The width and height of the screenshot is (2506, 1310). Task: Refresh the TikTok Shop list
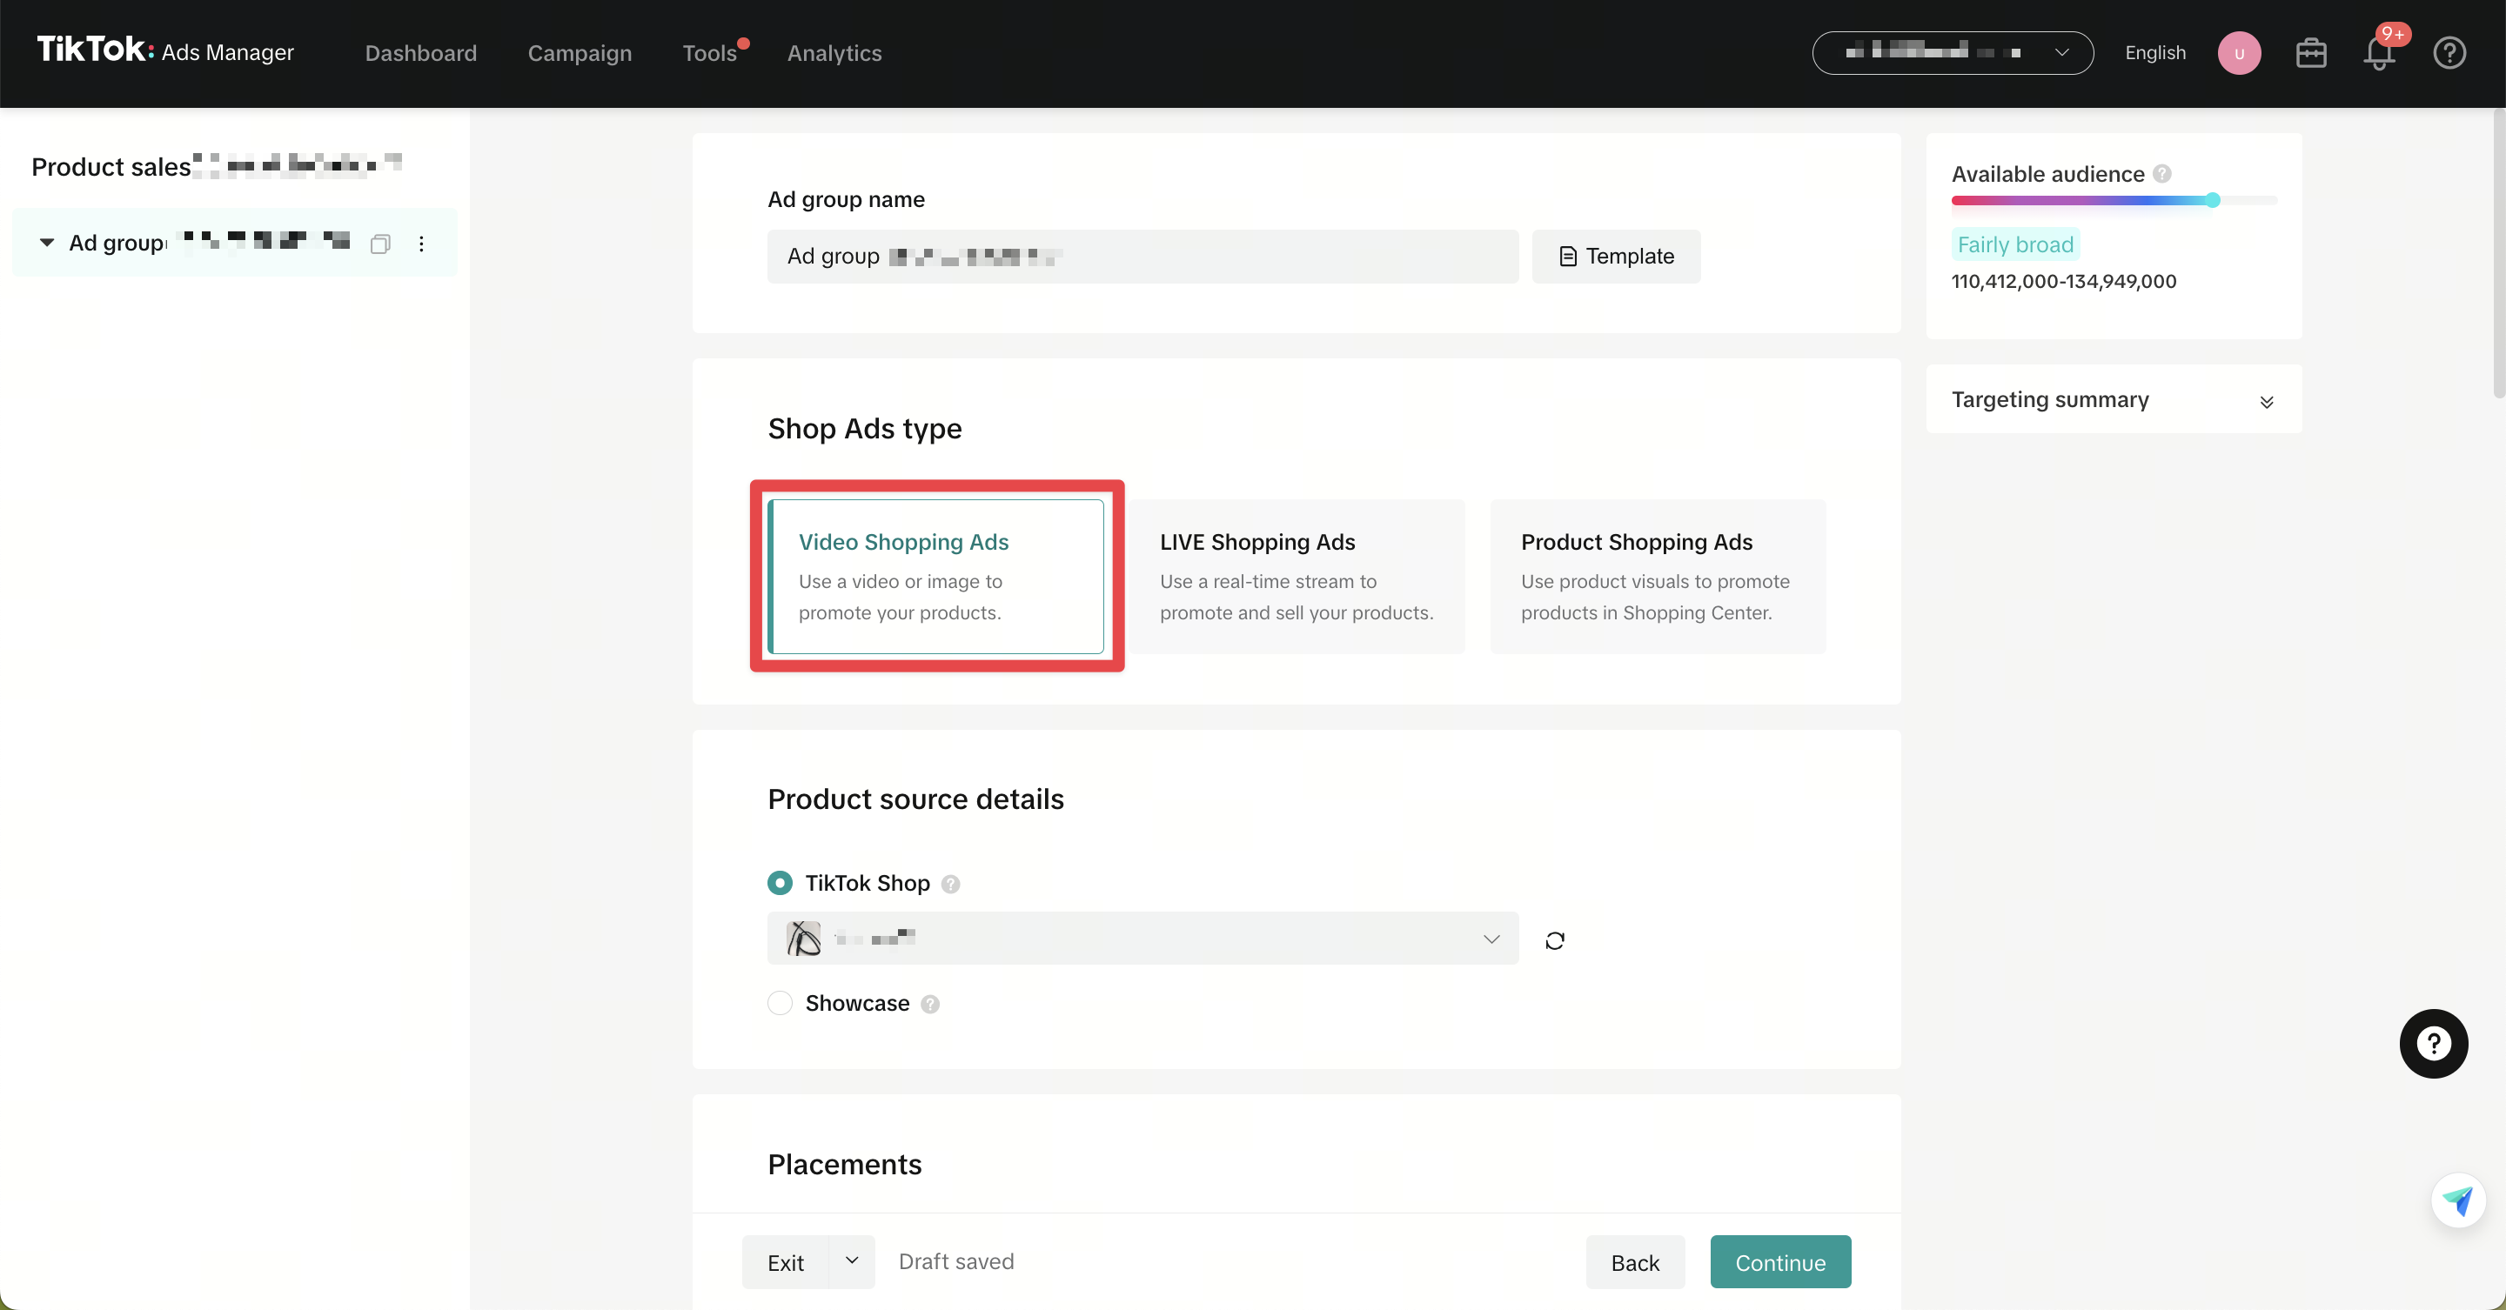(1555, 939)
